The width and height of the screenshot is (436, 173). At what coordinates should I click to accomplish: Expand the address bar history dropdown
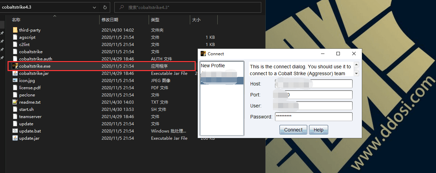[x=95, y=7]
